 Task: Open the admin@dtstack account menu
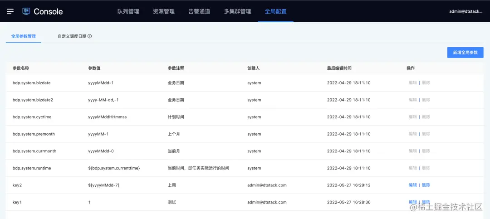466,11
